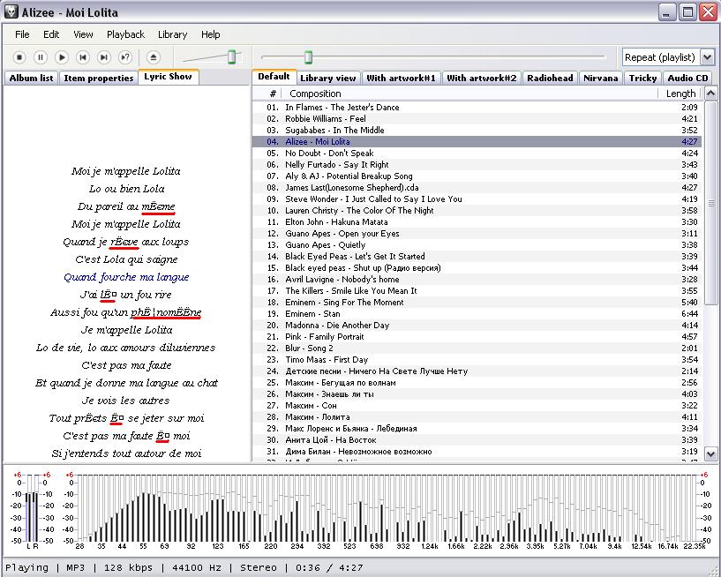Click the Open/Eject file icon
The image size is (721, 577).
tap(154, 57)
